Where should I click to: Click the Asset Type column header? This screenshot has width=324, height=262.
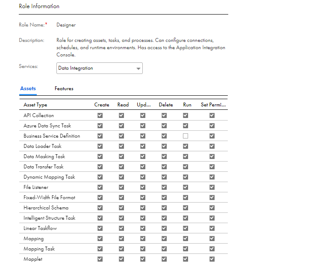(35, 105)
